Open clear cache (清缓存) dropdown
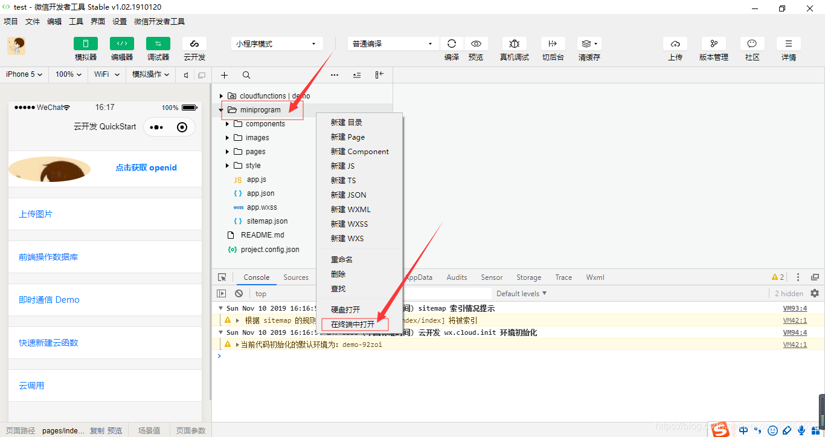The height and width of the screenshot is (437, 825). 589,44
